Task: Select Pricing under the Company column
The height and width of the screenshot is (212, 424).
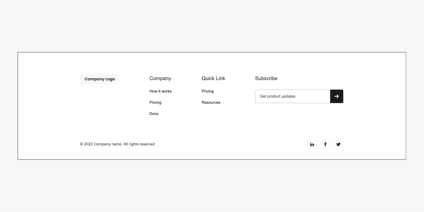Action: click(155, 102)
